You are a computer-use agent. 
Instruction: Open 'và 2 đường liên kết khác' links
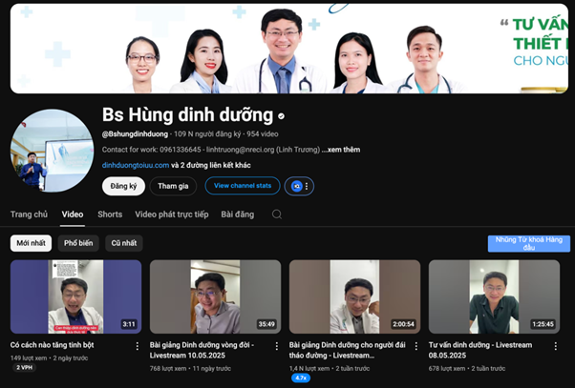(211, 165)
